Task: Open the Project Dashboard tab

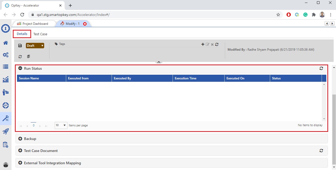Action: point(35,24)
